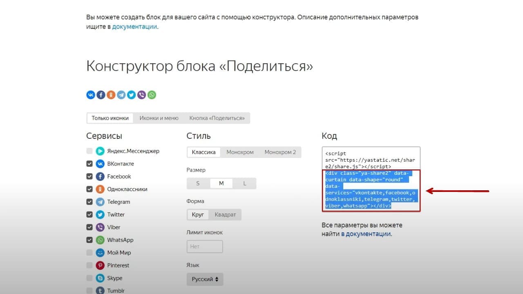
Task: Uncheck the Telegram checkbox
Action: pos(89,202)
